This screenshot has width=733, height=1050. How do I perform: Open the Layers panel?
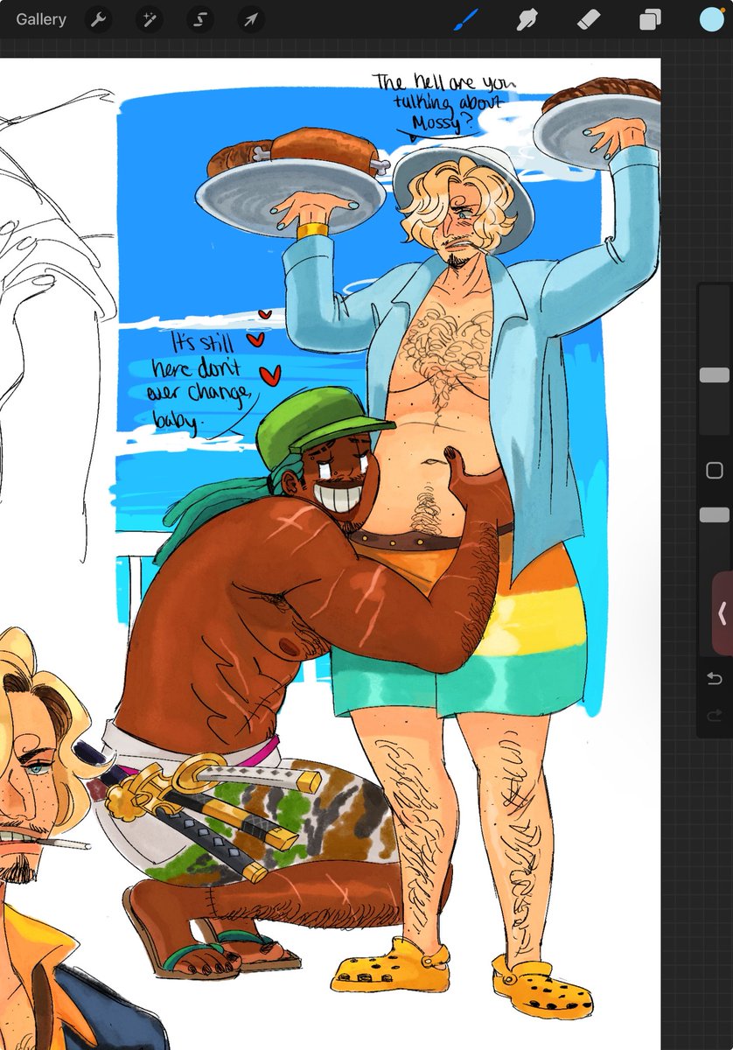pyautogui.click(x=650, y=19)
